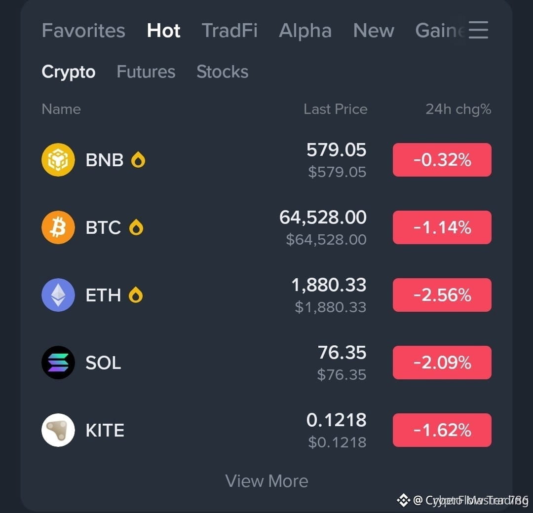Select the Futures sub-tab
This screenshot has width=533, height=513.
click(146, 72)
